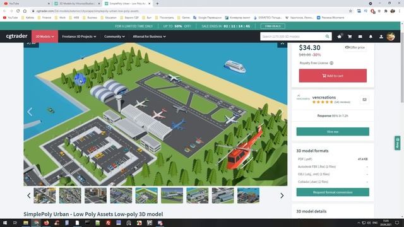Open Firefox from the taskbar
This screenshot has width=404, height=227.
pyautogui.click(x=46, y=223)
